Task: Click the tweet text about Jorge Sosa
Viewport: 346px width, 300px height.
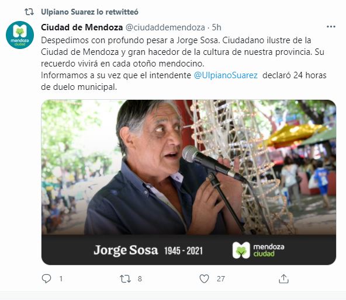Action: click(184, 64)
